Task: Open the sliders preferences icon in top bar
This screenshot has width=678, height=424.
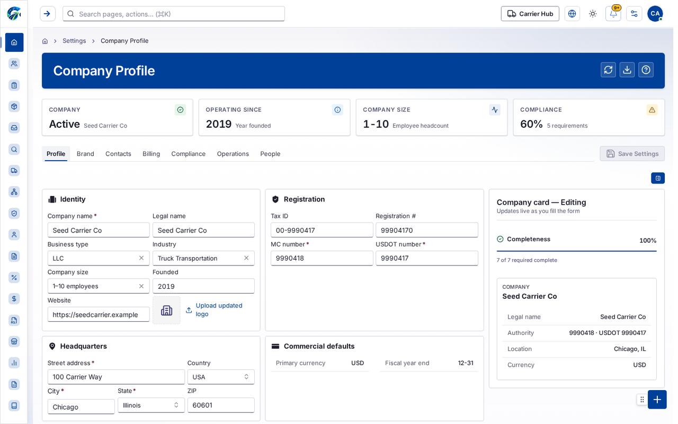Action: [634, 14]
